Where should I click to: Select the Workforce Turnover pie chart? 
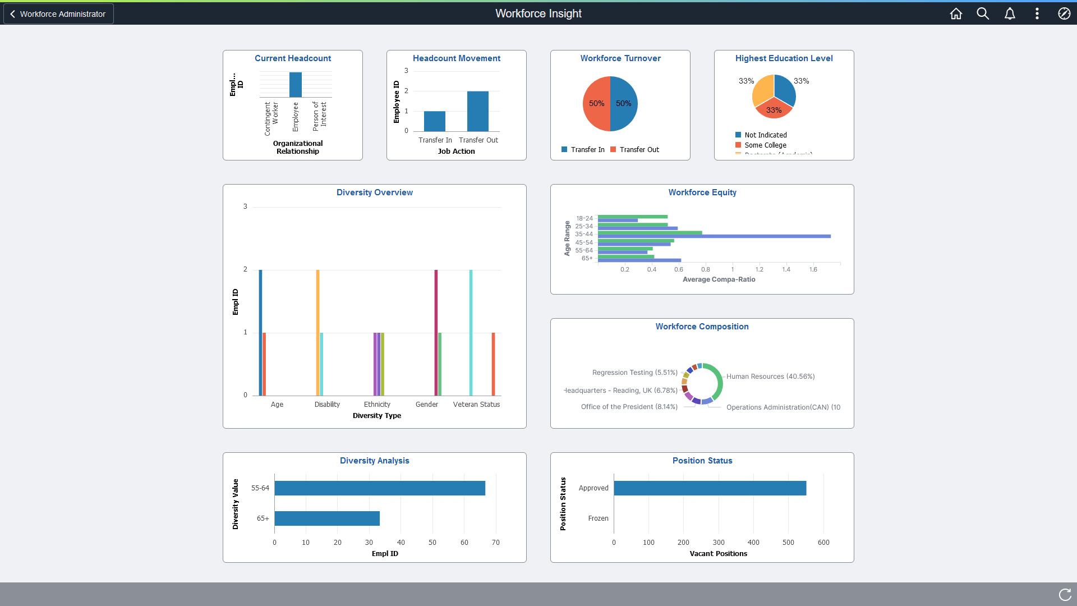click(610, 104)
